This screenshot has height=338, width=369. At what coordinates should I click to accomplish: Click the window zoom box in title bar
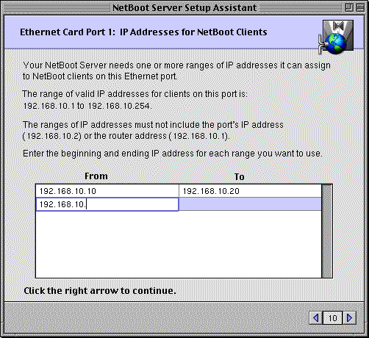349,7
